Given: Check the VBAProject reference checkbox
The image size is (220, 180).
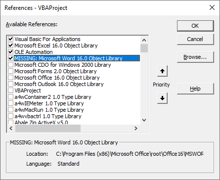Looking at the screenshot, I should point(11,90).
